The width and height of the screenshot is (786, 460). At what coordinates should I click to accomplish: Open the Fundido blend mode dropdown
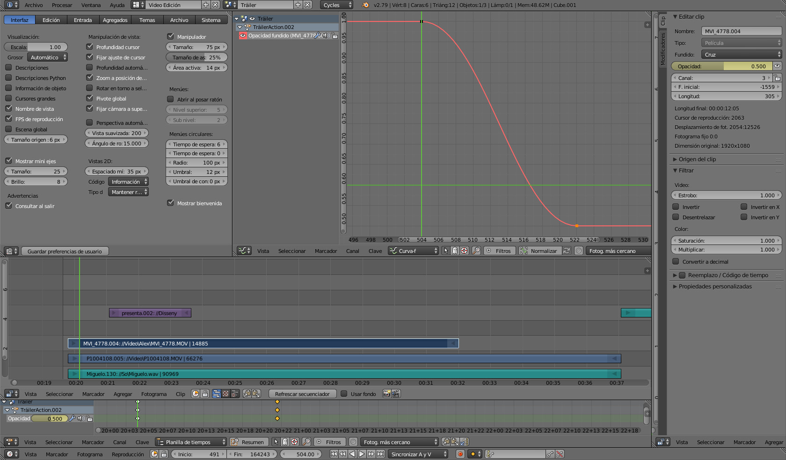point(741,55)
